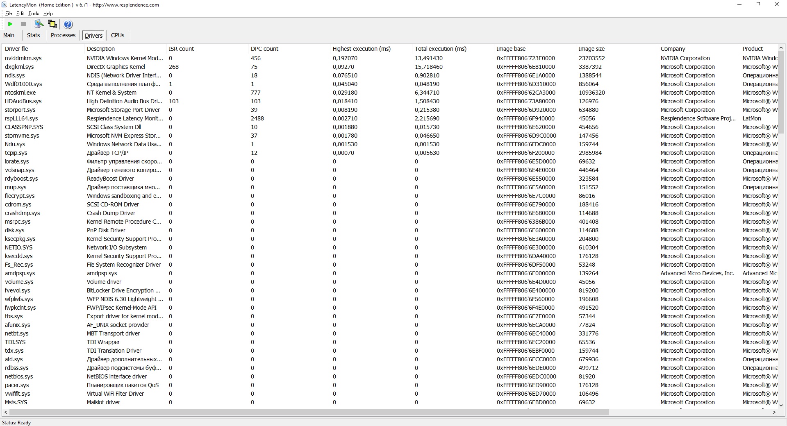The width and height of the screenshot is (787, 426).
Task: Switch to the Processes tab
Action: point(63,35)
